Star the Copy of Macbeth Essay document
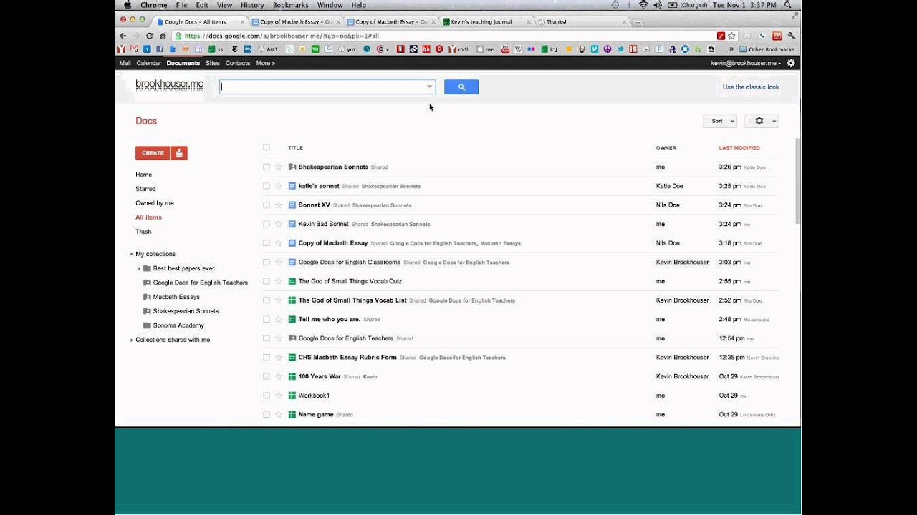The image size is (917, 515). [x=279, y=243]
